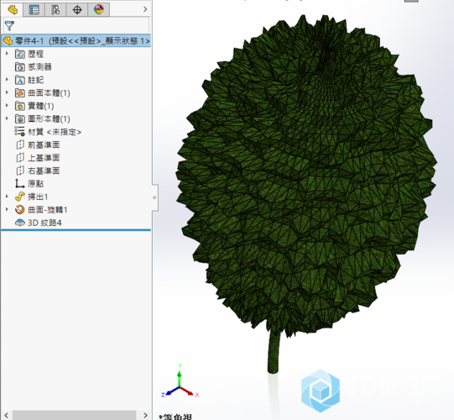This screenshot has width=454, height=420.
Task: Expand the 掃出1 sweep feature
Action: click(x=7, y=197)
